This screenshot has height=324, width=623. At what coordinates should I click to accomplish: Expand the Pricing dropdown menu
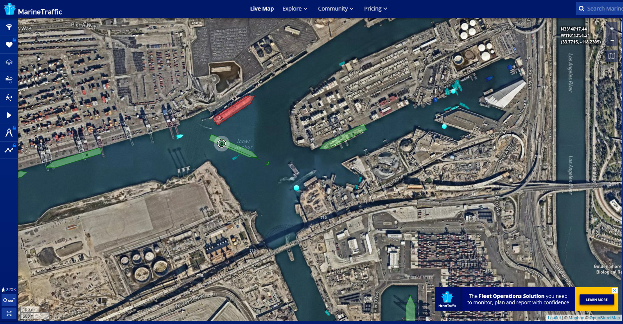375,9
